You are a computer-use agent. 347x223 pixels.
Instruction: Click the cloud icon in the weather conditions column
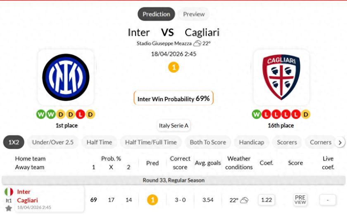[244, 200]
